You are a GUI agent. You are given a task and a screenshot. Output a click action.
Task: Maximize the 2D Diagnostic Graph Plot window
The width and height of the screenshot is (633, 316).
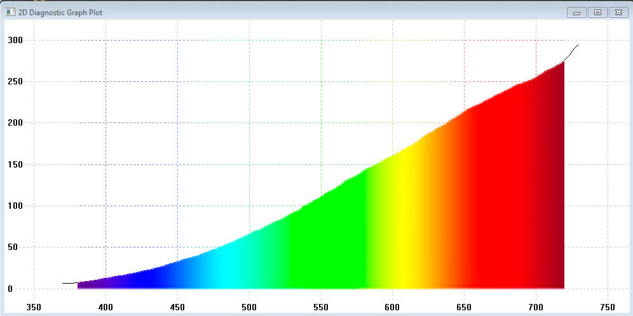(597, 13)
